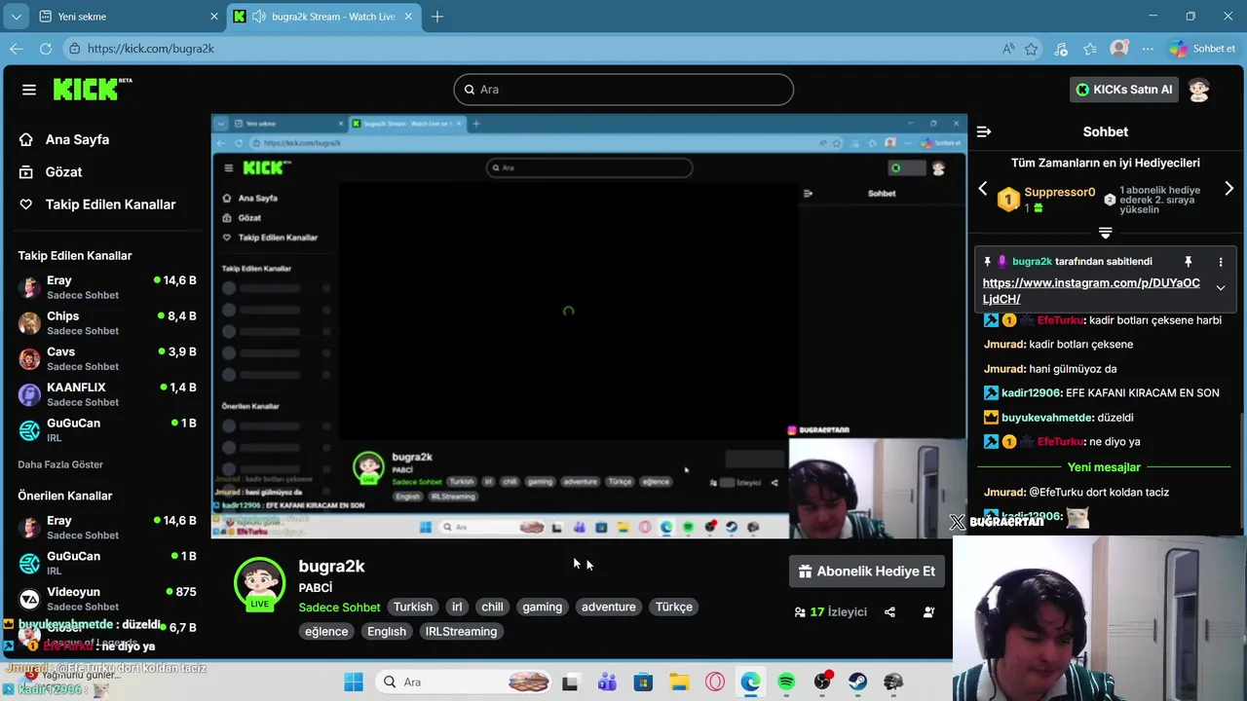Click the 17 İzleyici viewer count

click(x=830, y=612)
